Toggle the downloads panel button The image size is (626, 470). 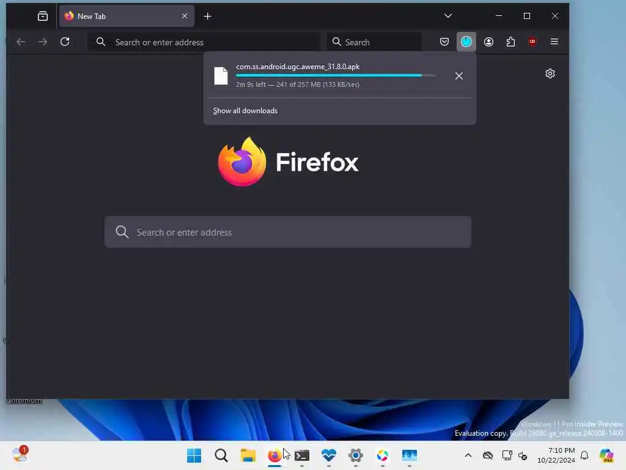point(466,42)
